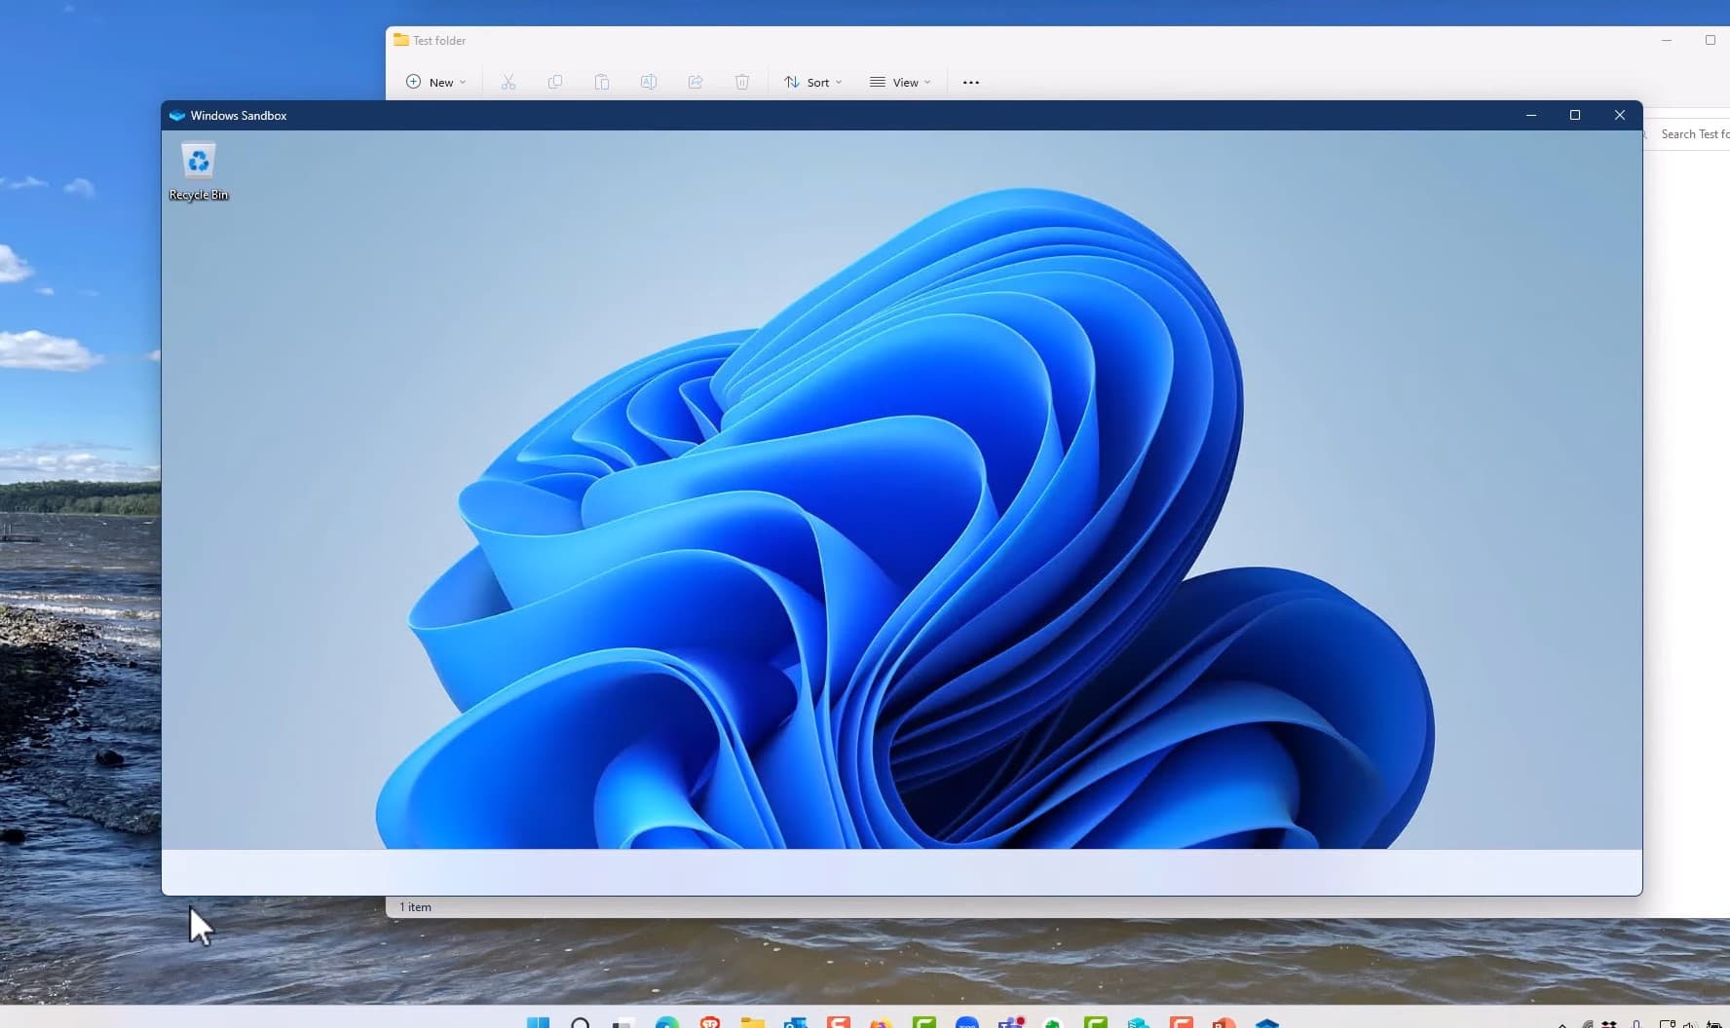
Task: Open the View options dropdown
Action: (x=899, y=82)
